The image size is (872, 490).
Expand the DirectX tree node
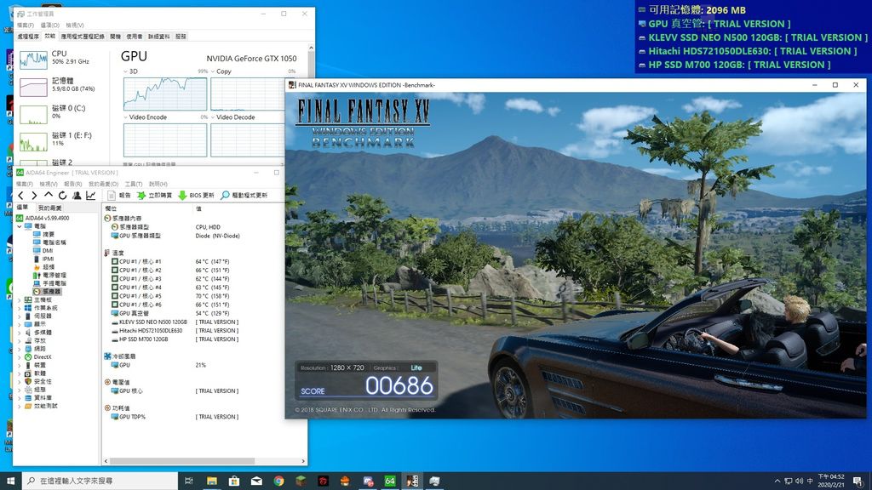pos(20,357)
